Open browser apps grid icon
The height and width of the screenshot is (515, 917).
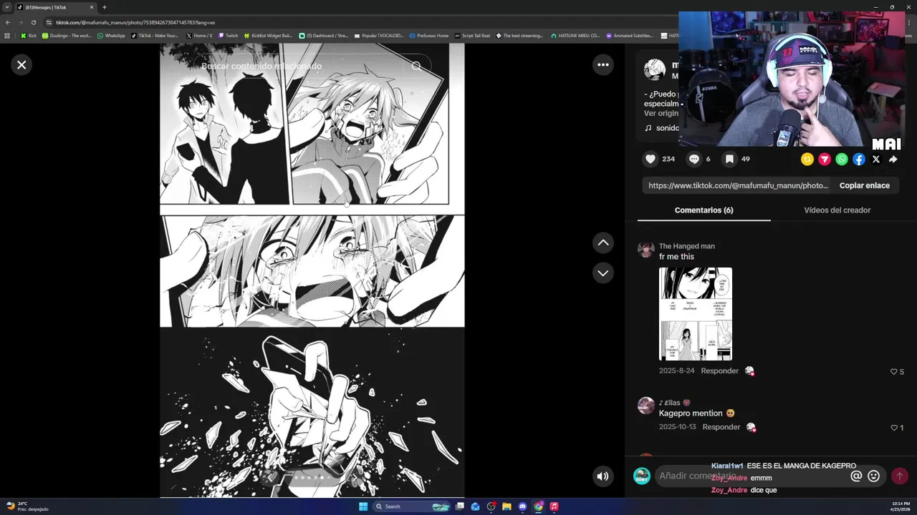[x=8, y=36]
